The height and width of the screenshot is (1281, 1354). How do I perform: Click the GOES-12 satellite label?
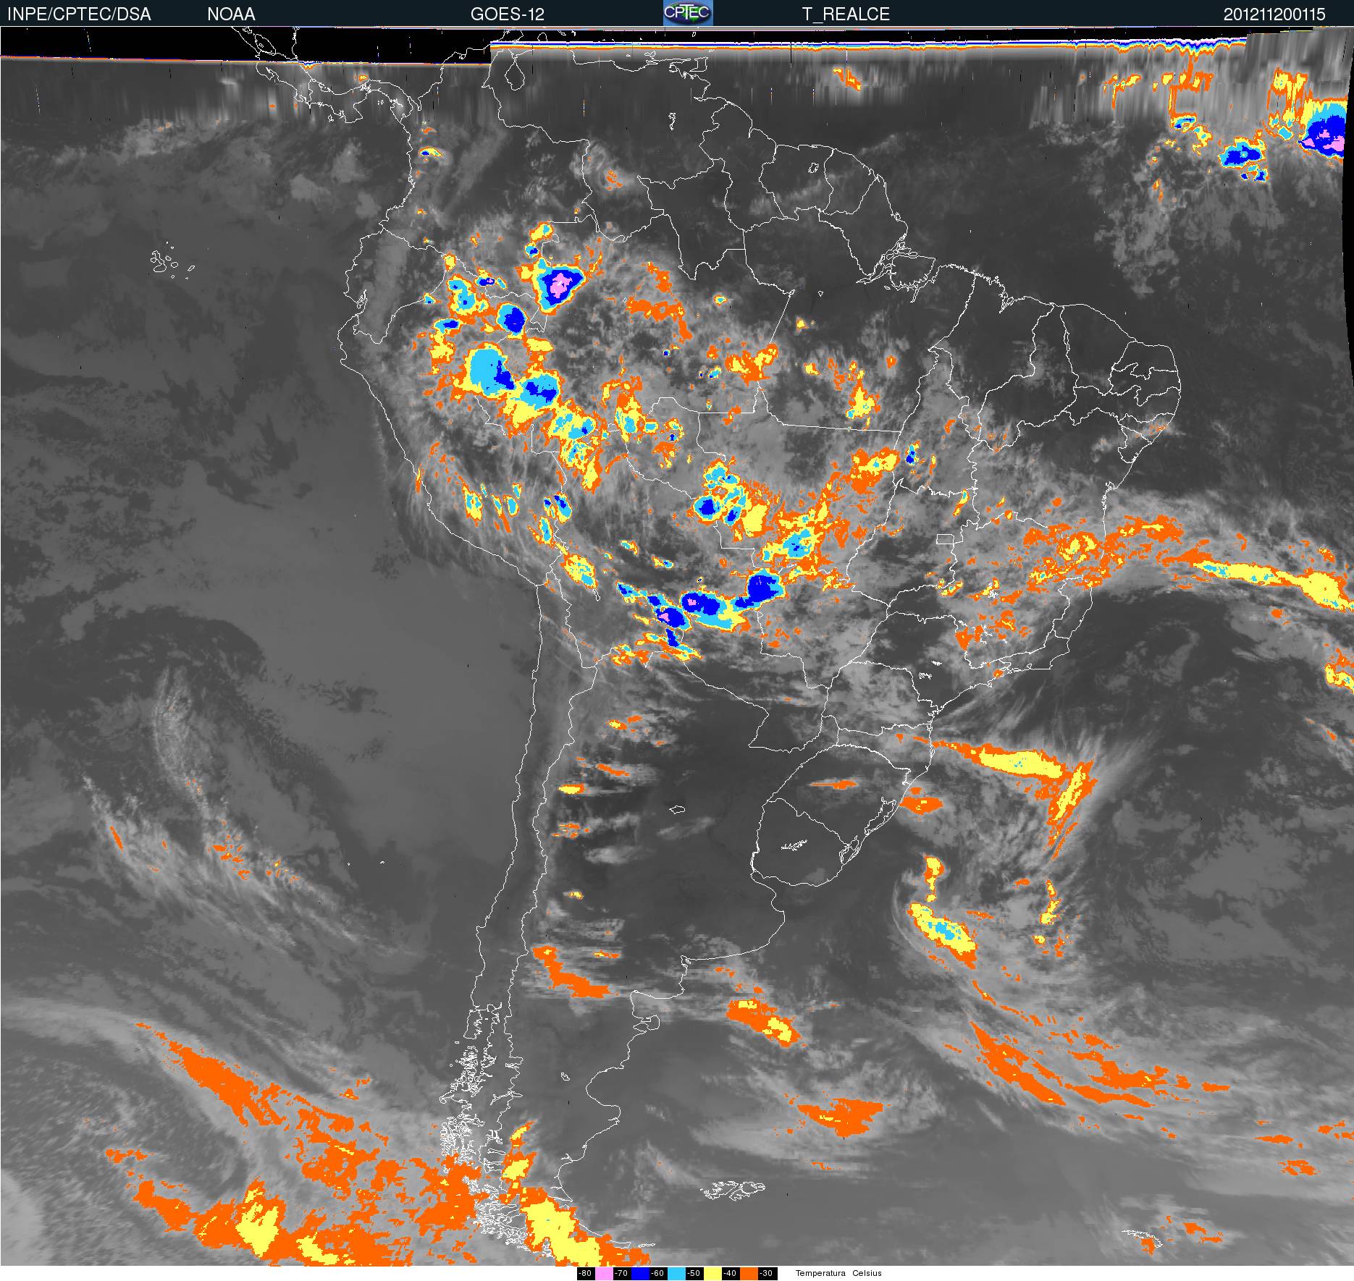pyautogui.click(x=507, y=14)
